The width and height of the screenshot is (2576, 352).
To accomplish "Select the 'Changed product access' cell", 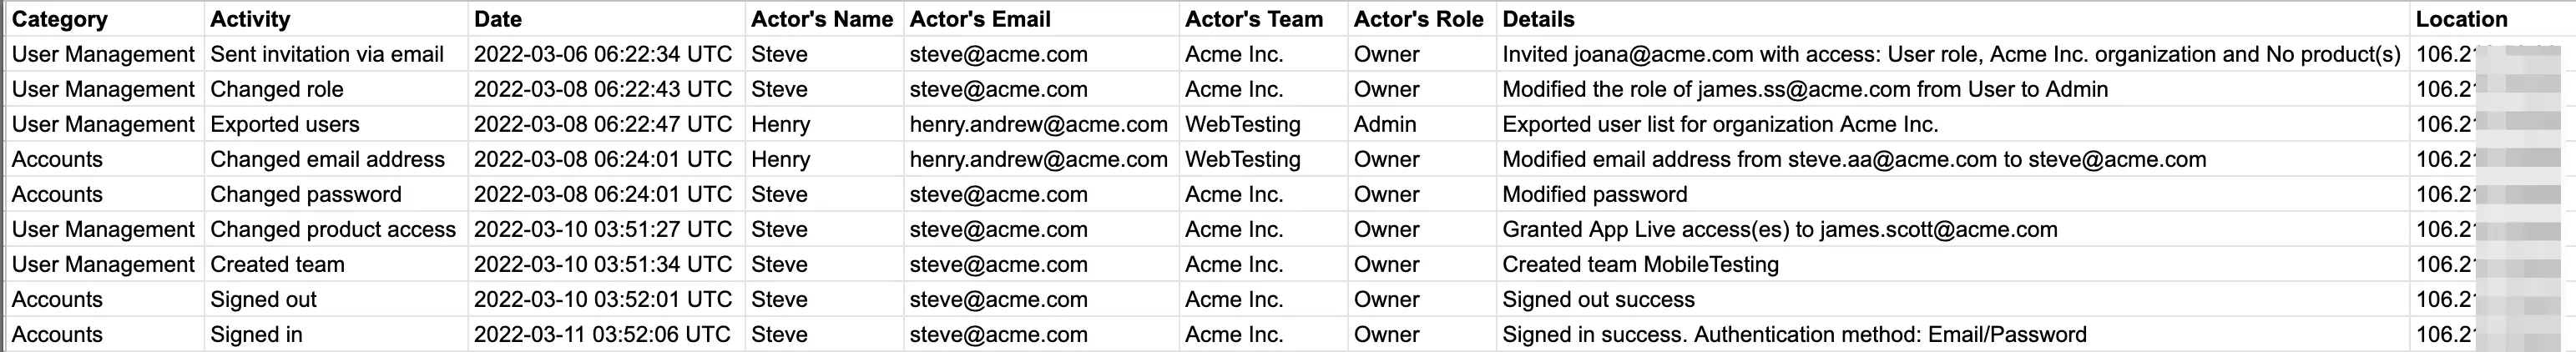I will click(333, 229).
